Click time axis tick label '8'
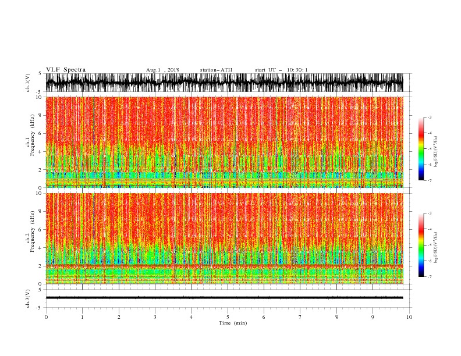Screen dimensions: 461x356 pyautogui.click(x=336, y=317)
